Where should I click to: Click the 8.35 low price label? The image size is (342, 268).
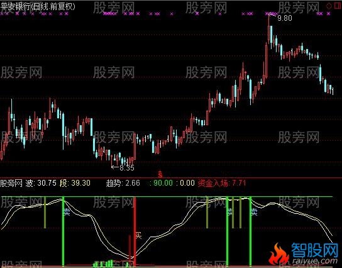point(127,167)
